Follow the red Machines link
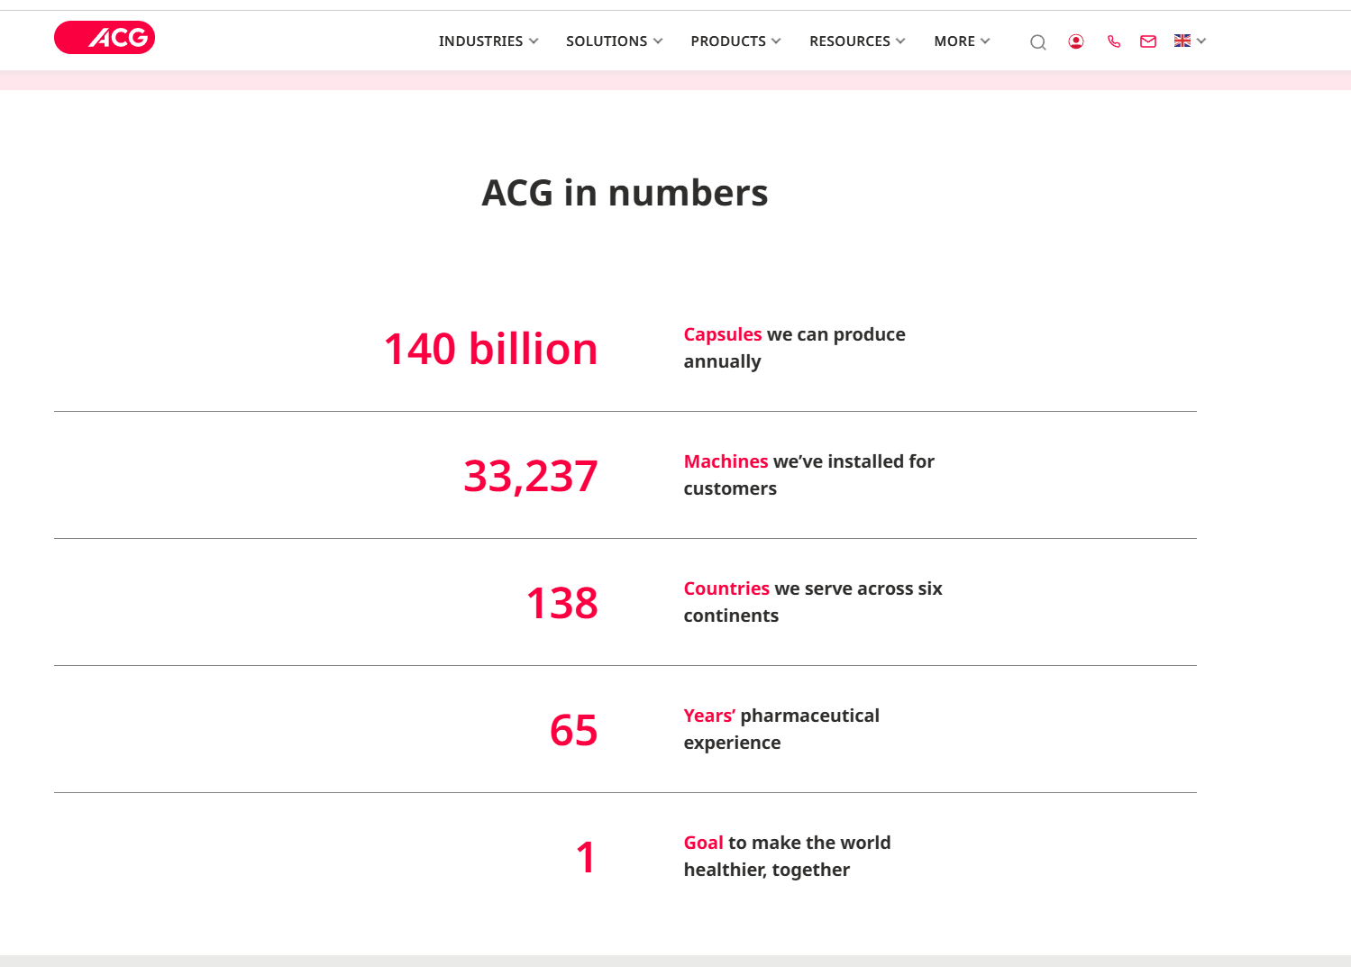1351x967 pixels. 726,461
